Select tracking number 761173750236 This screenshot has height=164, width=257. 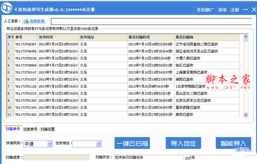point(26,59)
